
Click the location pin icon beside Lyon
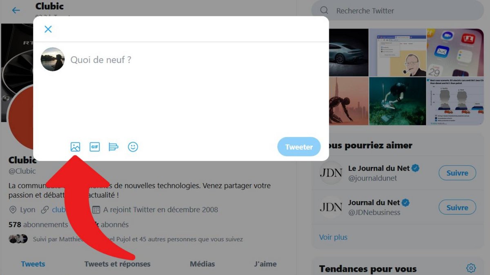(13, 210)
